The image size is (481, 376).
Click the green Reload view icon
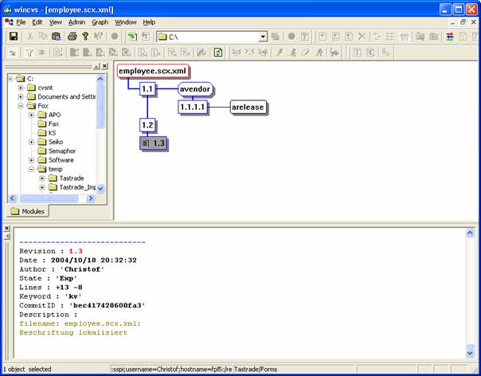217,53
